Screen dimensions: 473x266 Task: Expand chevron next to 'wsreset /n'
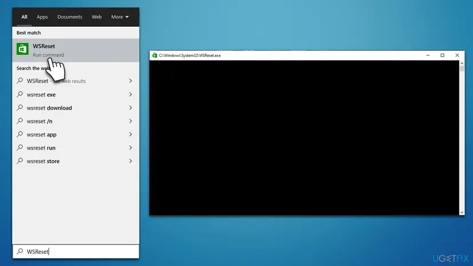tap(130, 121)
